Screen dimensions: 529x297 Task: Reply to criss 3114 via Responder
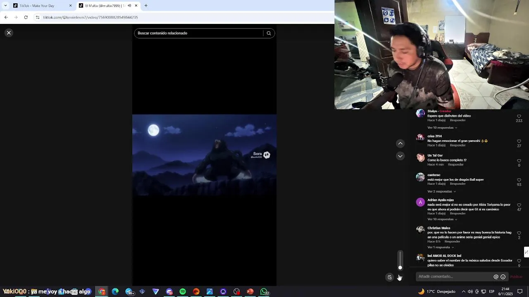(x=458, y=146)
